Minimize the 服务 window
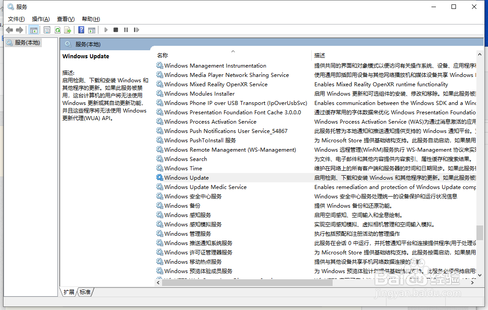 click(x=434, y=7)
